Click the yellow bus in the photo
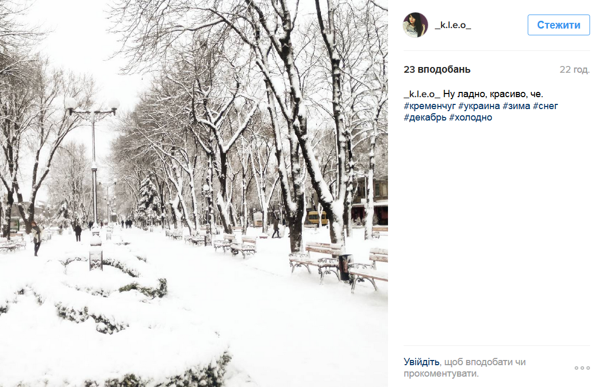602x387 pixels. pyautogui.click(x=317, y=218)
